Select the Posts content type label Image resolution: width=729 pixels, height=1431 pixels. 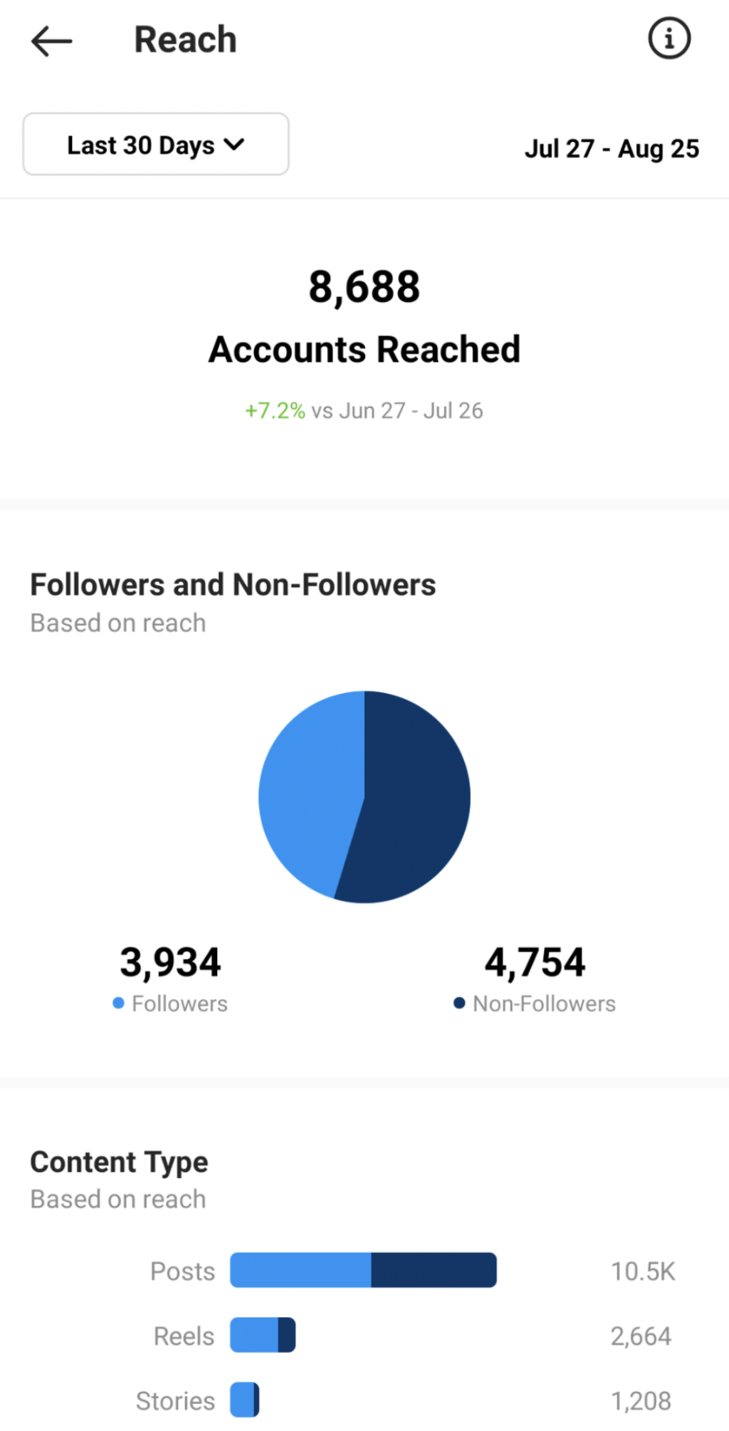[x=182, y=1271]
